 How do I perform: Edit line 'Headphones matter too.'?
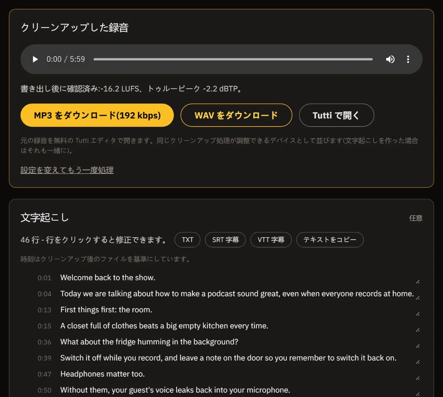[x=240, y=374]
